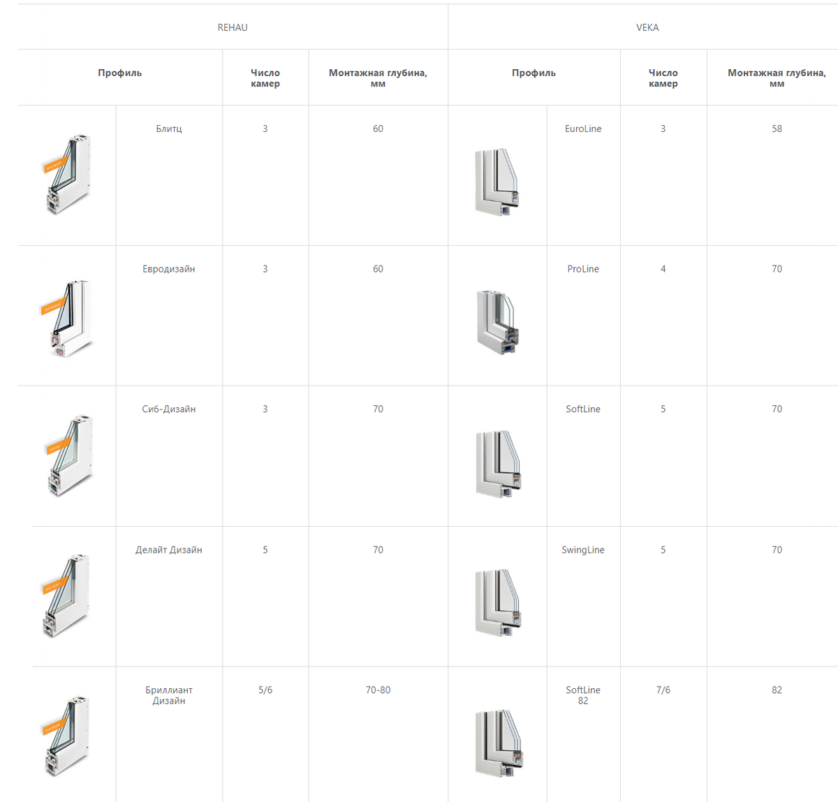View the SwingLine profile cross-section image
The width and height of the screenshot is (838, 802).
(x=499, y=603)
